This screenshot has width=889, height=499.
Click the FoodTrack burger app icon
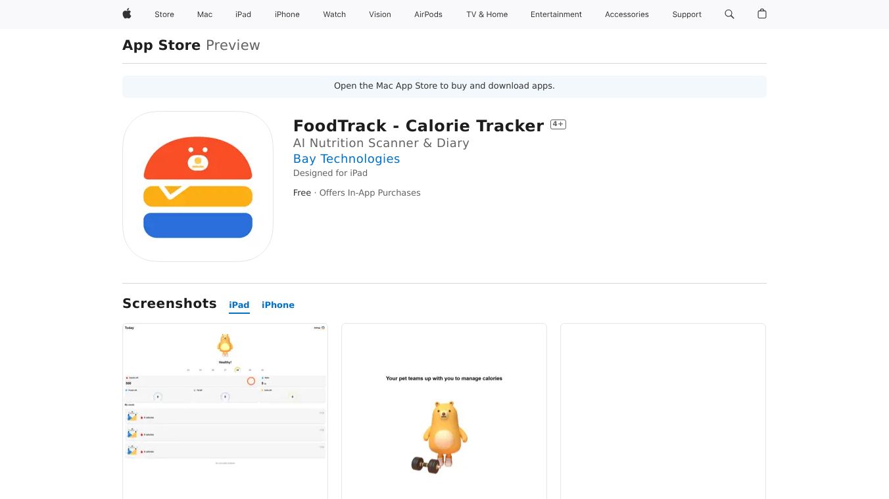pyautogui.click(x=198, y=186)
